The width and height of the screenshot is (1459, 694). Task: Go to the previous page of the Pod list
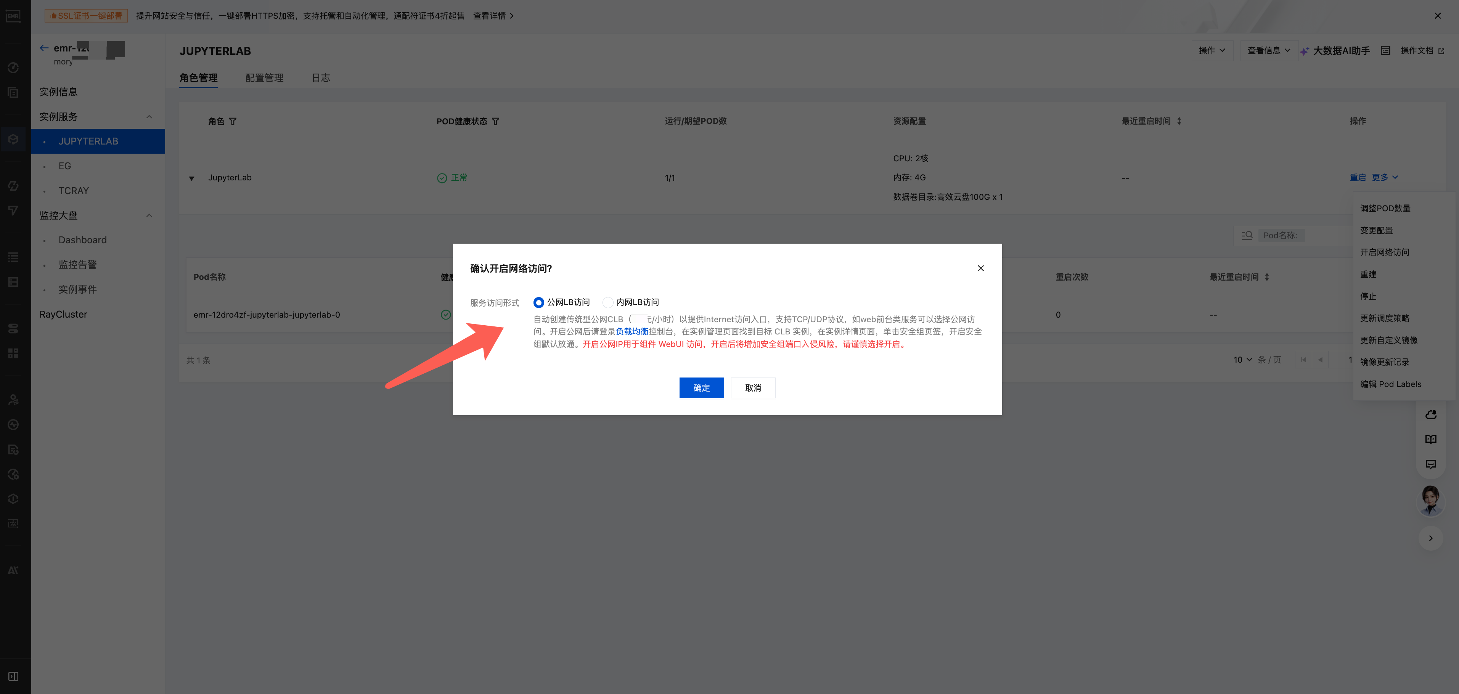[1321, 360]
